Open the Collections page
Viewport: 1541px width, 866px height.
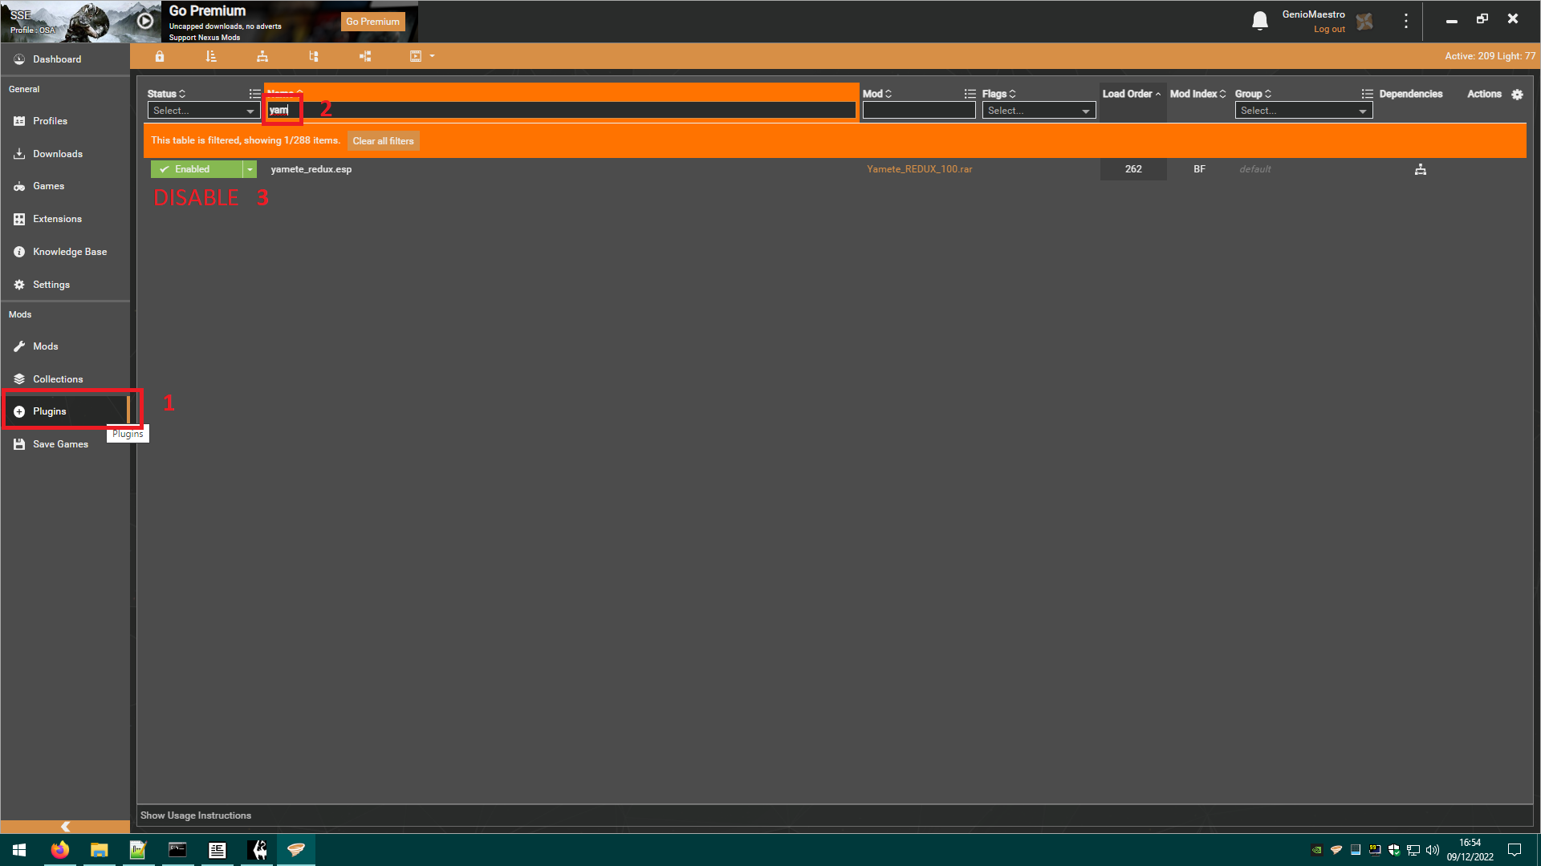click(x=65, y=379)
